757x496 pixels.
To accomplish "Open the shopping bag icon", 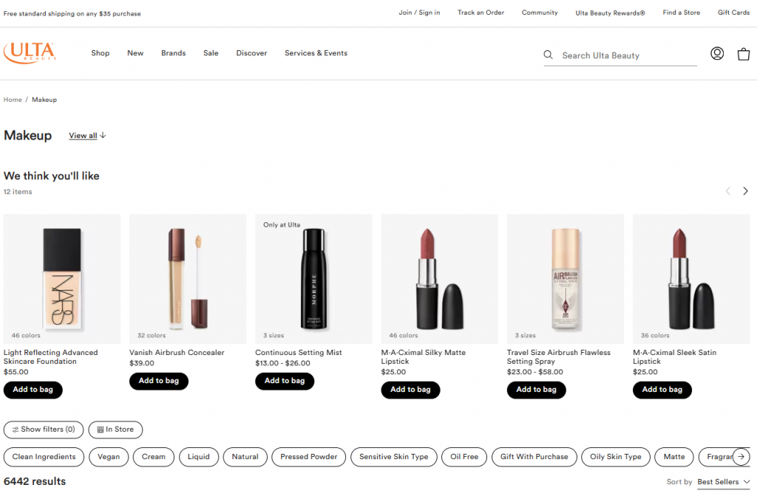I will 744,53.
